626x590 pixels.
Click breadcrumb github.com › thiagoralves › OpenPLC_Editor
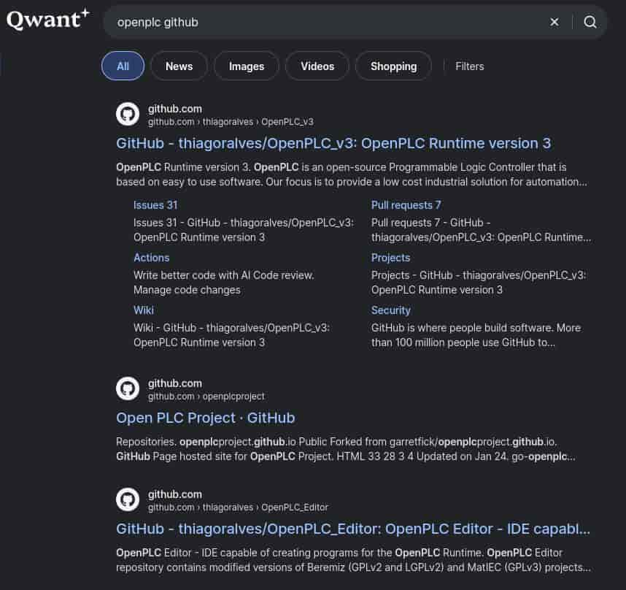coord(238,507)
